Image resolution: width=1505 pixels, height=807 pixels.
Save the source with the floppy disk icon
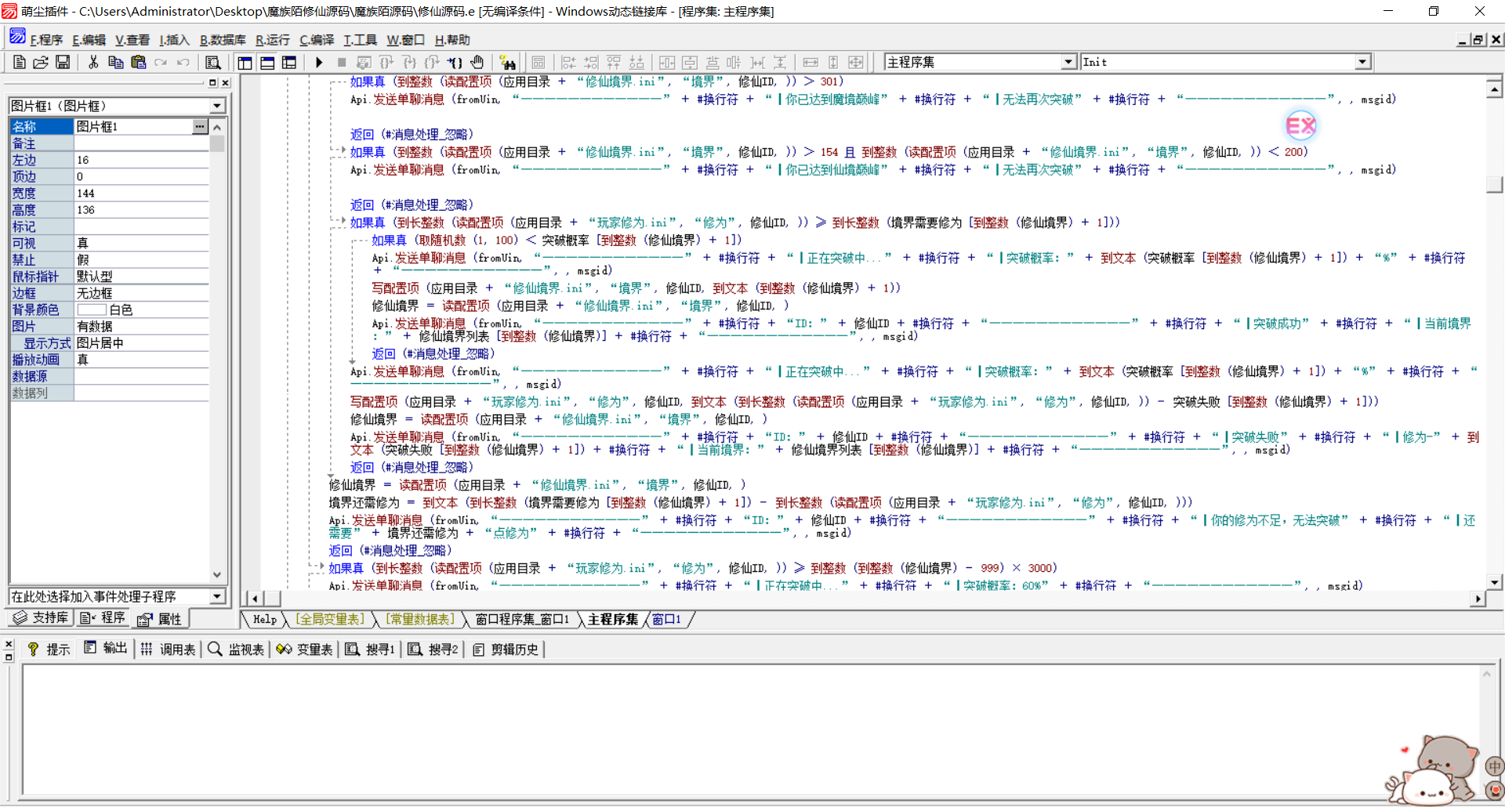pyautogui.click(x=63, y=63)
